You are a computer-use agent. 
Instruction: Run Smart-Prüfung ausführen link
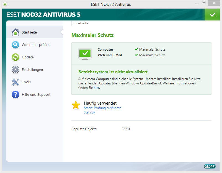tap(102, 108)
